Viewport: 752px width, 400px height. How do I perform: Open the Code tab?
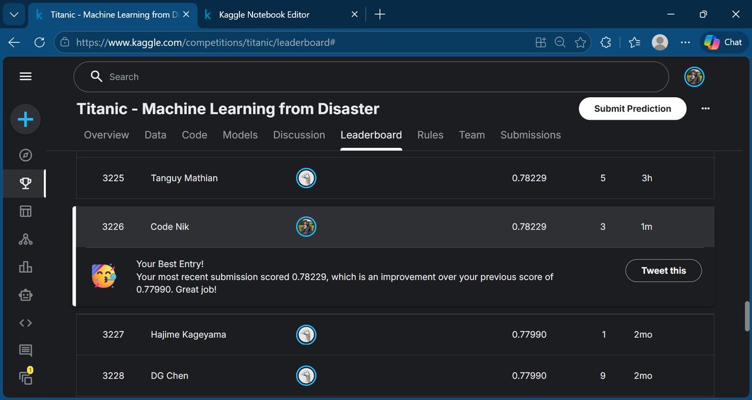pyautogui.click(x=194, y=135)
